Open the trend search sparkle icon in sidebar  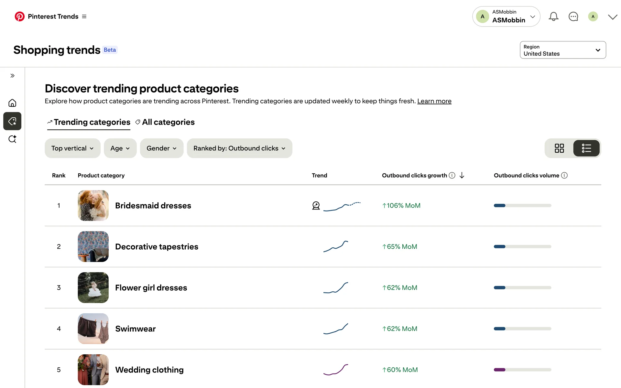pyautogui.click(x=12, y=139)
